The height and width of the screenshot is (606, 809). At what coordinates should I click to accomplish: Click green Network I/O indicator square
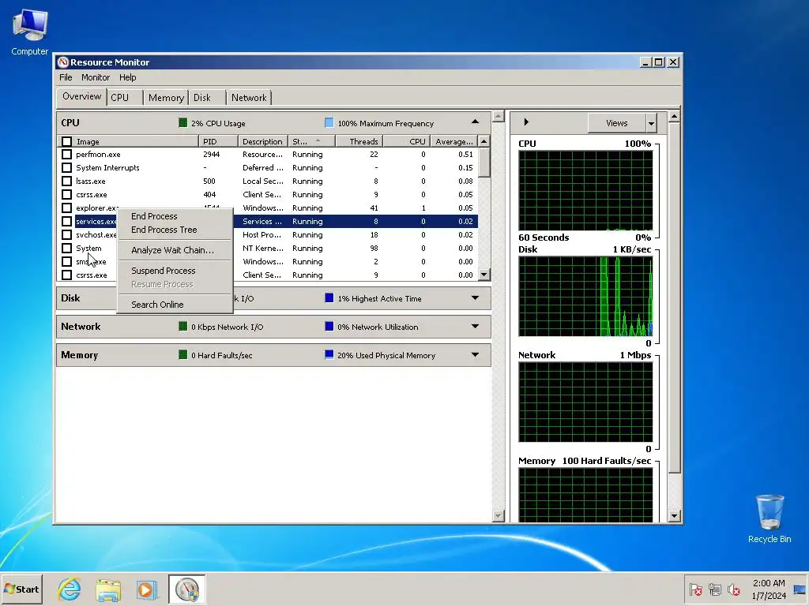tap(182, 326)
